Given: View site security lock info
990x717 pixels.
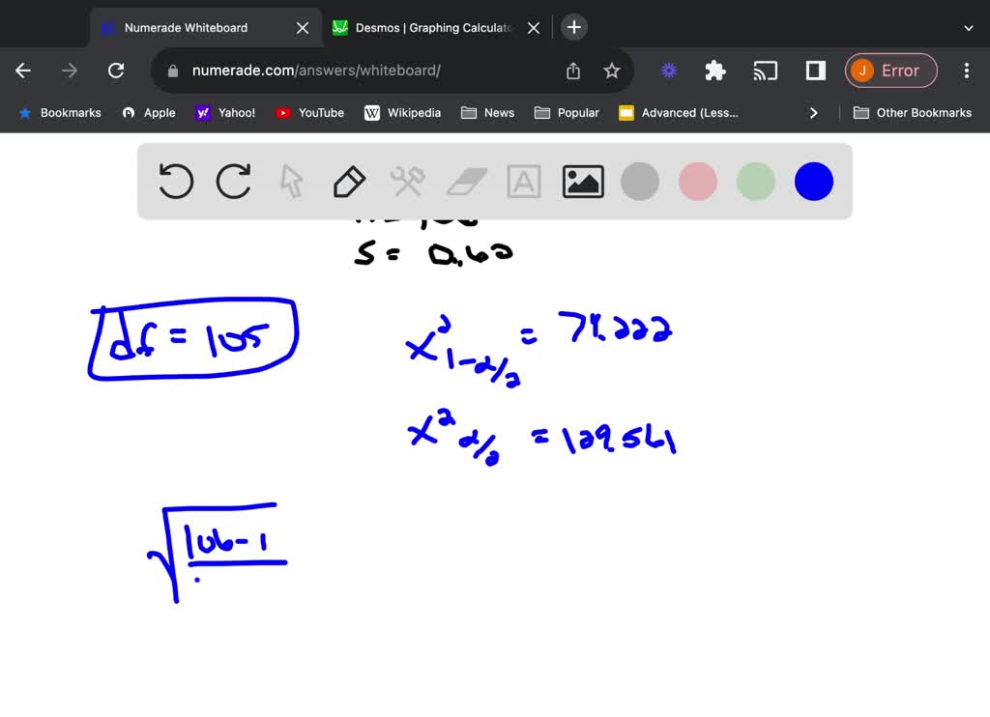Looking at the screenshot, I should pos(173,71).
